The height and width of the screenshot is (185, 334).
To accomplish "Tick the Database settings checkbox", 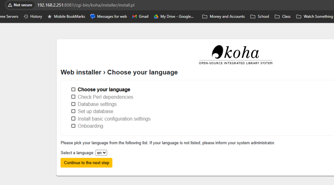I will tap(73, 104).
